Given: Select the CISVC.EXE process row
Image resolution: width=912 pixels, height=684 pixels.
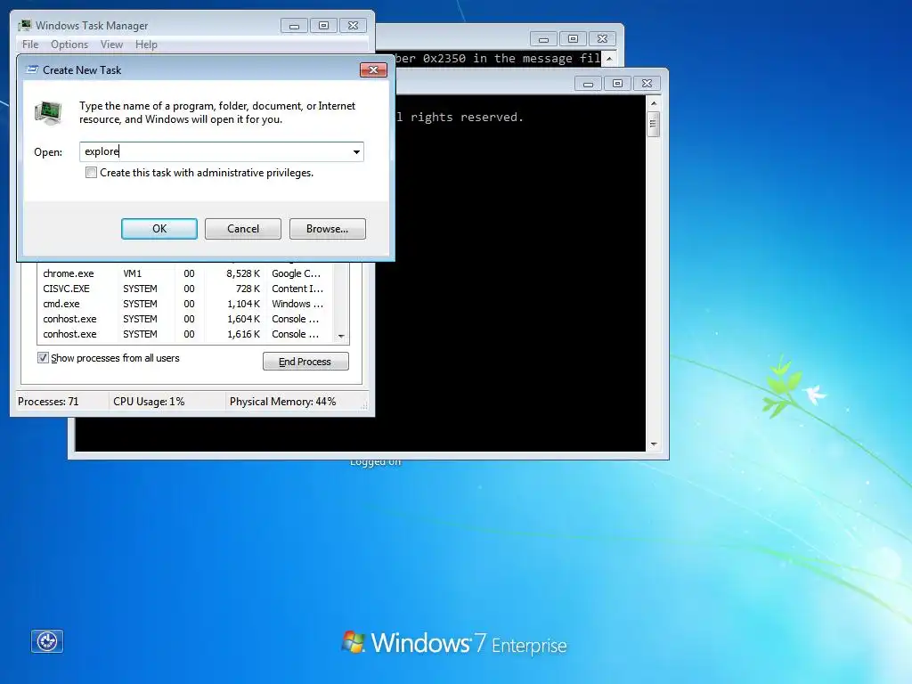Looking at the screenshot, I should 186,289.
